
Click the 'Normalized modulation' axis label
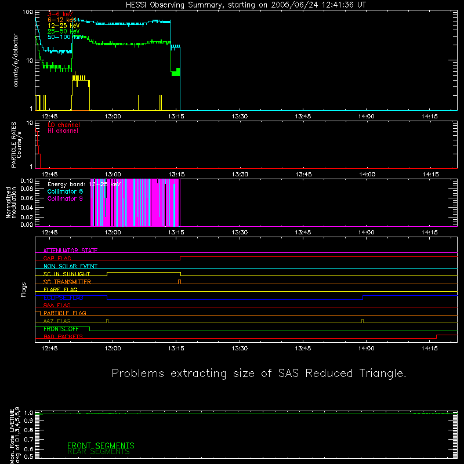coord(11,202)
